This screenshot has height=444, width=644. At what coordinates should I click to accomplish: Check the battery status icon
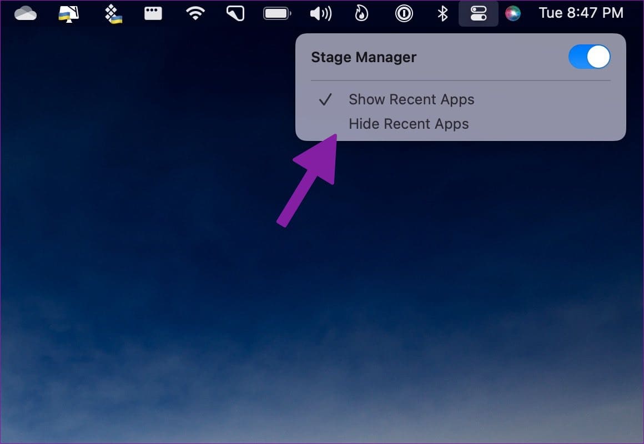[x=277, y=13]
